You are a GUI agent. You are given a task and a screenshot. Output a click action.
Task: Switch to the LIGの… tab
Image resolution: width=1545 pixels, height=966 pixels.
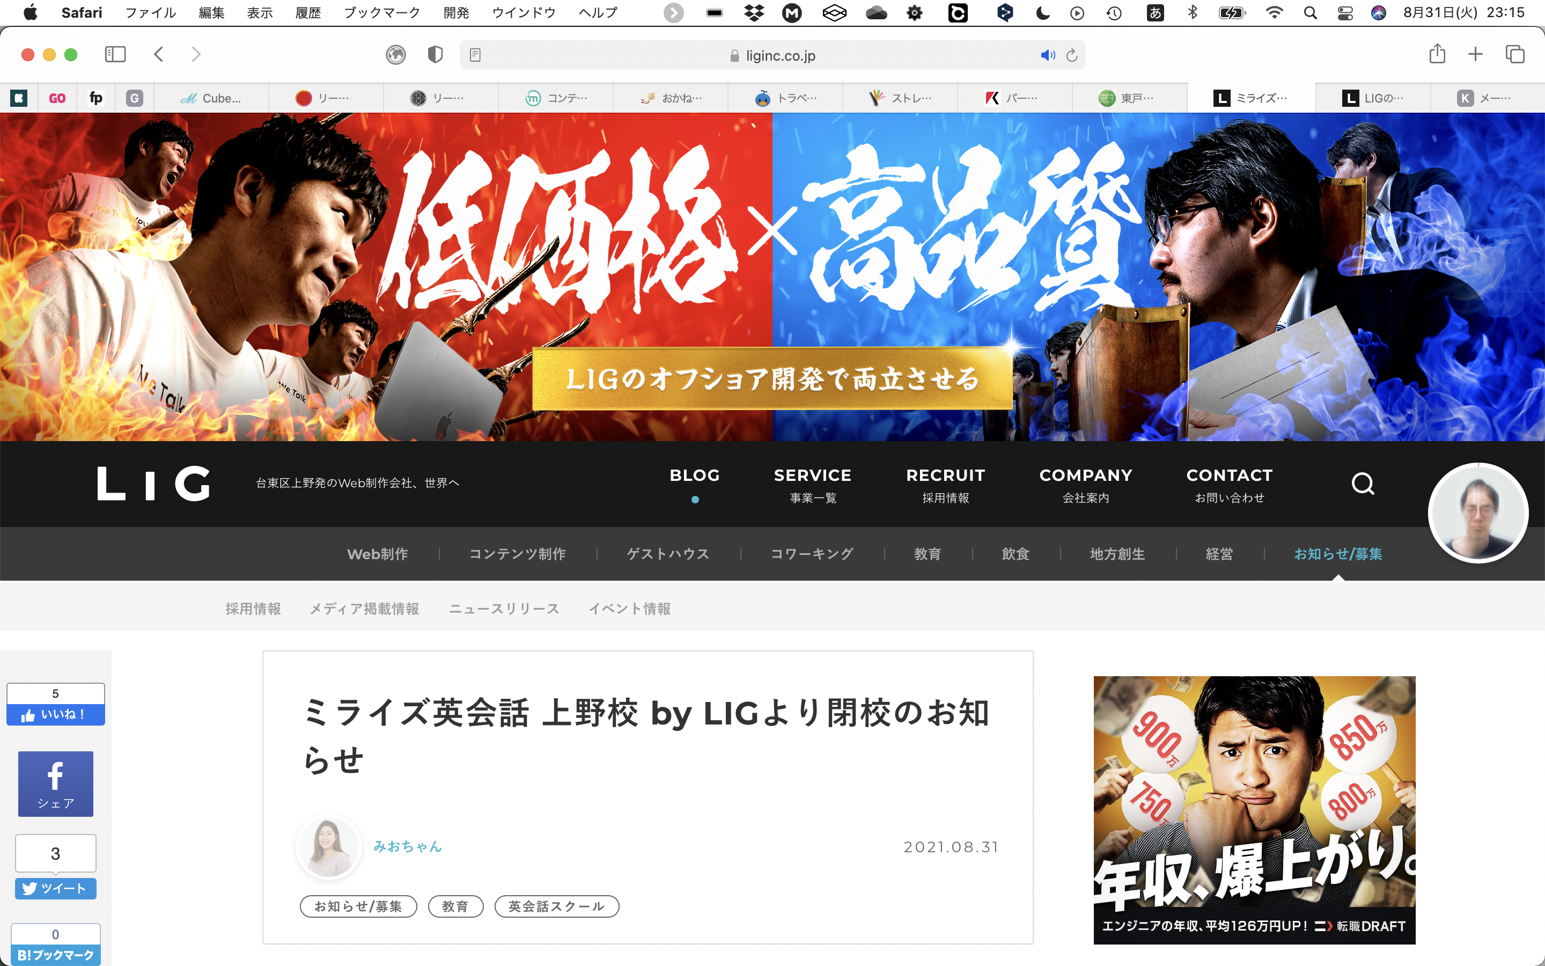click(1373, 98)
